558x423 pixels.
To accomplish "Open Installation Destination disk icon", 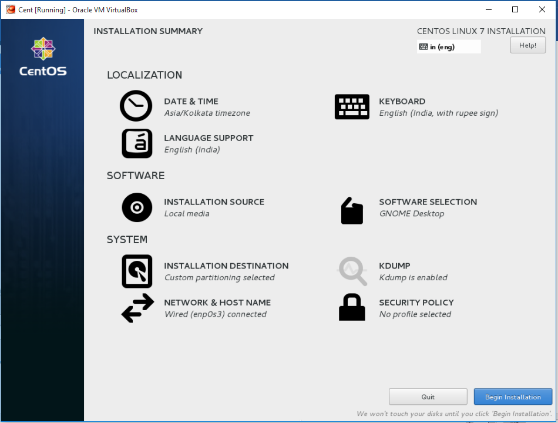I will coord(137,271).
